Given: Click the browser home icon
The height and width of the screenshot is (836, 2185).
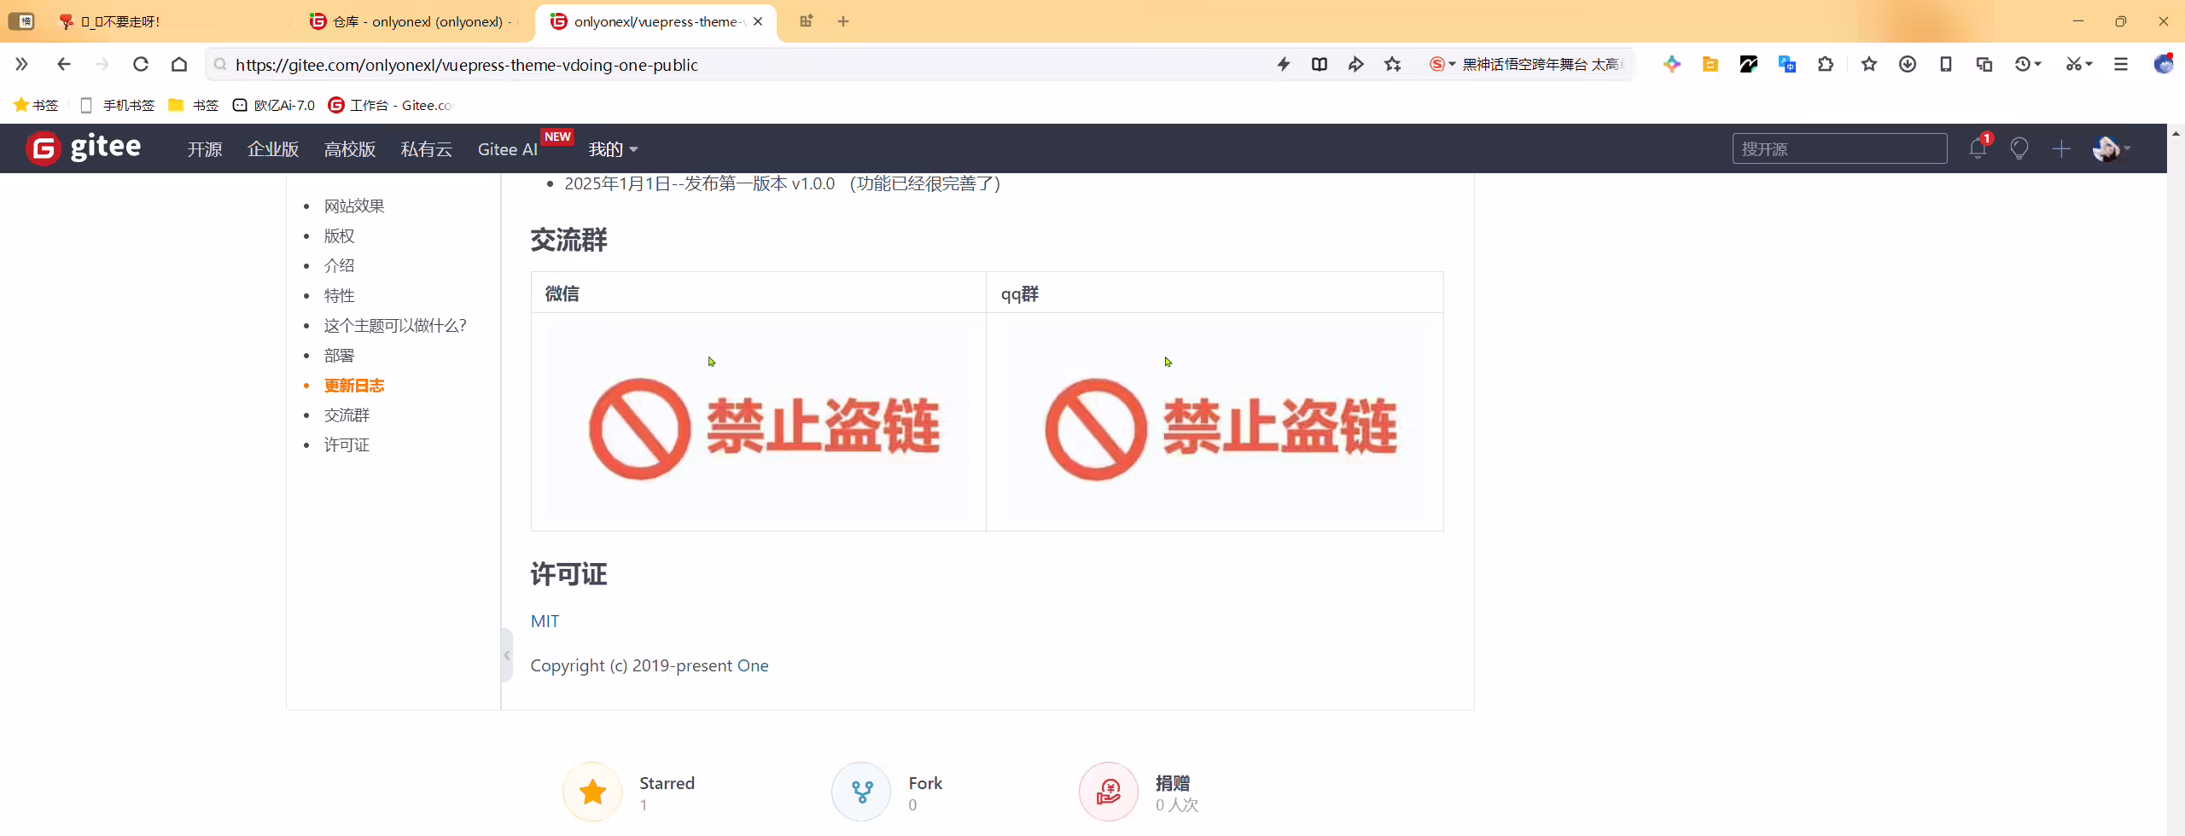Looking at the screenshot, I should click(x=179, y=64).
